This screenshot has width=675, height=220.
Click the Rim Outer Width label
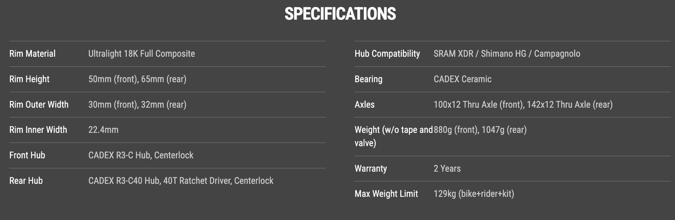[39, 104]
